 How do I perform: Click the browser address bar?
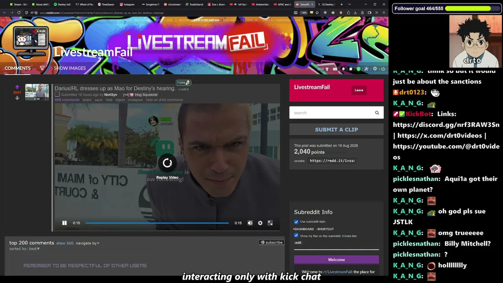pos(157,13)
